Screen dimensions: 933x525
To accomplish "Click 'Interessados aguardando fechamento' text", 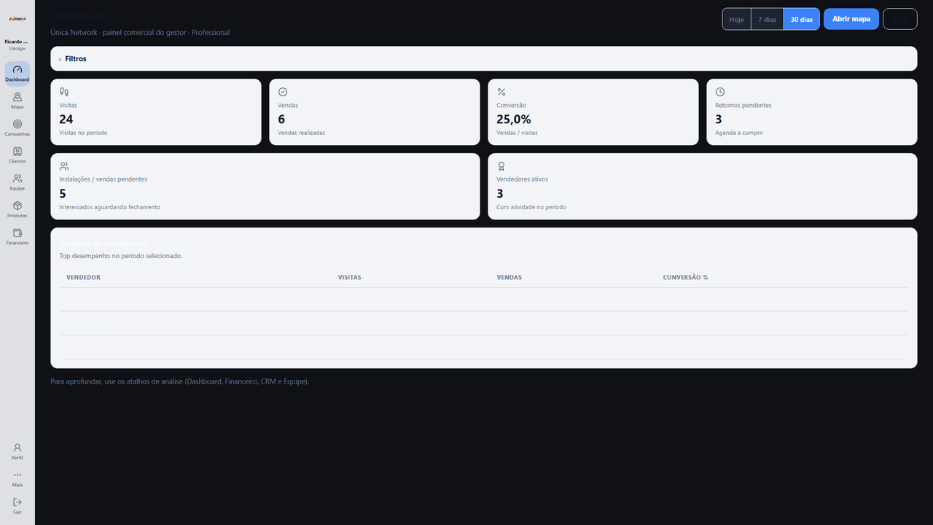I will coord(110,207).
